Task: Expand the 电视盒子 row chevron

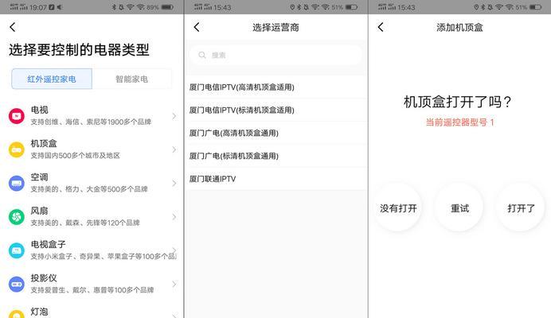Action: click(x=174, y=250)
